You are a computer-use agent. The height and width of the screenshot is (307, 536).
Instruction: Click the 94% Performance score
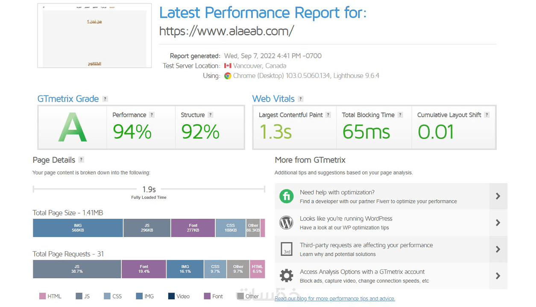[x=132, y=132]
